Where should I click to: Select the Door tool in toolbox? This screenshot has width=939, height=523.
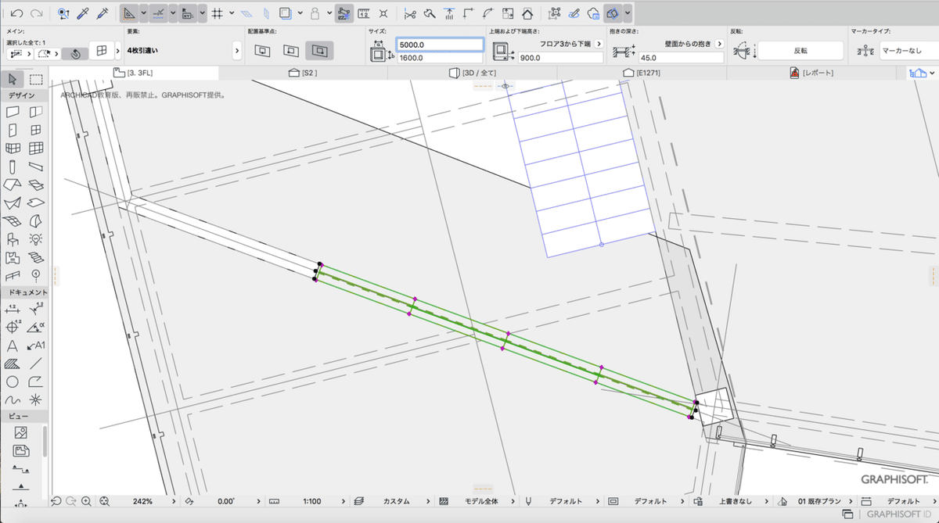click(13, 130)
